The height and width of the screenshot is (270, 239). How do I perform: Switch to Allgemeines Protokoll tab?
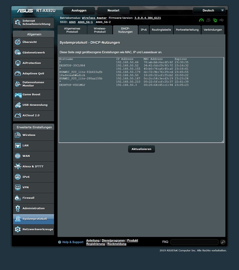click(72, 30)
